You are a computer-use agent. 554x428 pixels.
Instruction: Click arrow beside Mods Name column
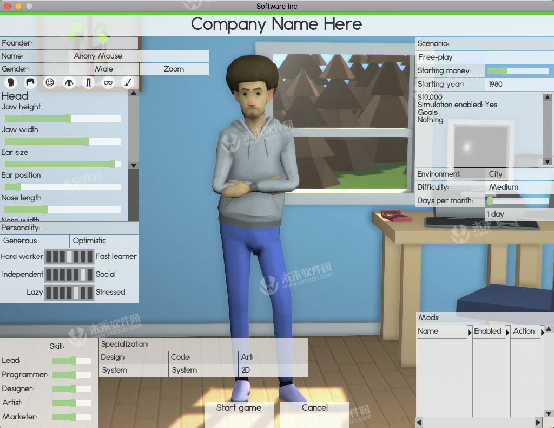click(x=470, y=332)
